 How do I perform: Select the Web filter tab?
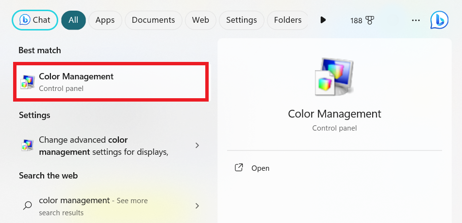click(200, 20)
